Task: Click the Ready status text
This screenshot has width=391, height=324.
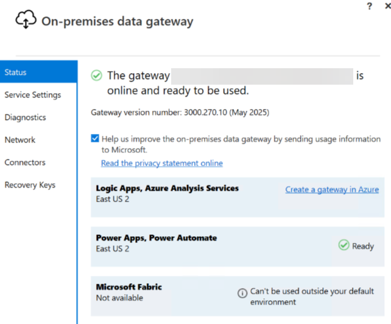Action: [x=363, y=246]
